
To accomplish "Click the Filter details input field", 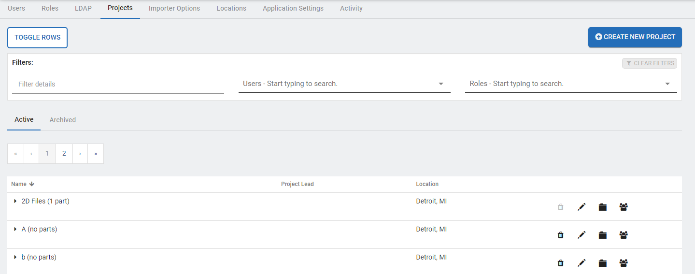I will (118, 84).
